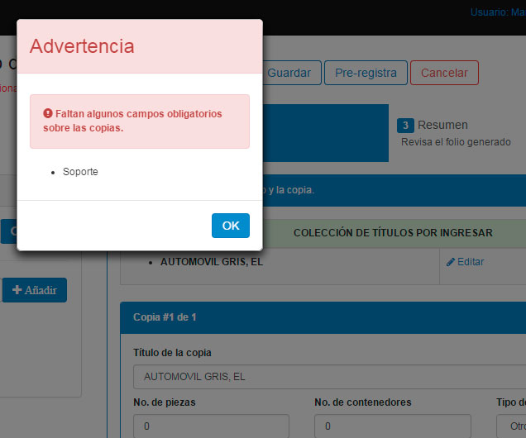Click the plus icon on Añadir button
The width and height of the screenshot is (526, 438).
[x=17, y=290]
